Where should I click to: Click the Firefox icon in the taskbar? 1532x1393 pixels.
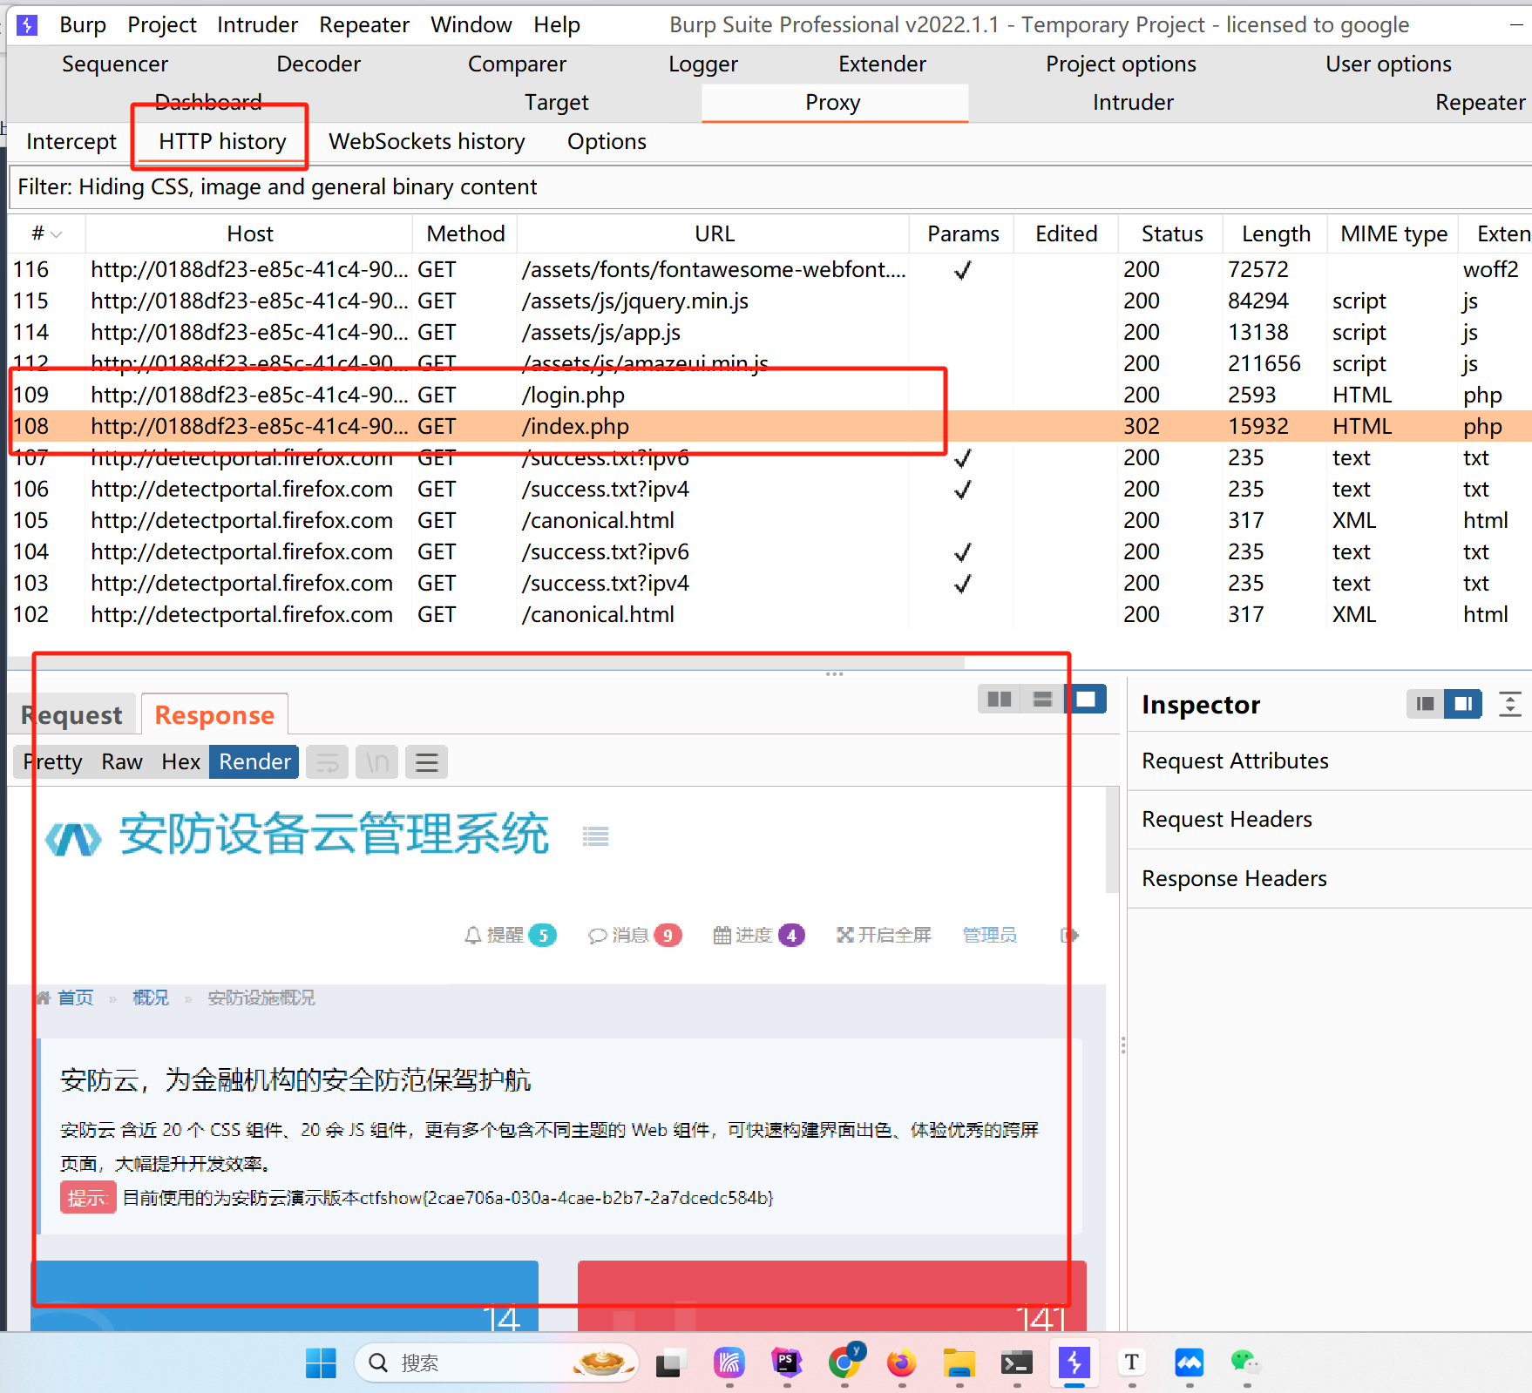coord(901,1363)
